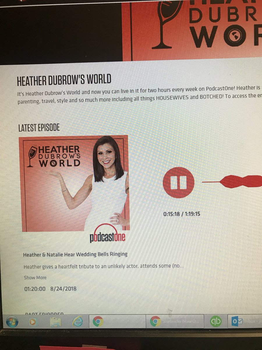
Task: Open File Explorer from the taskbar
Action: [55, 322]
